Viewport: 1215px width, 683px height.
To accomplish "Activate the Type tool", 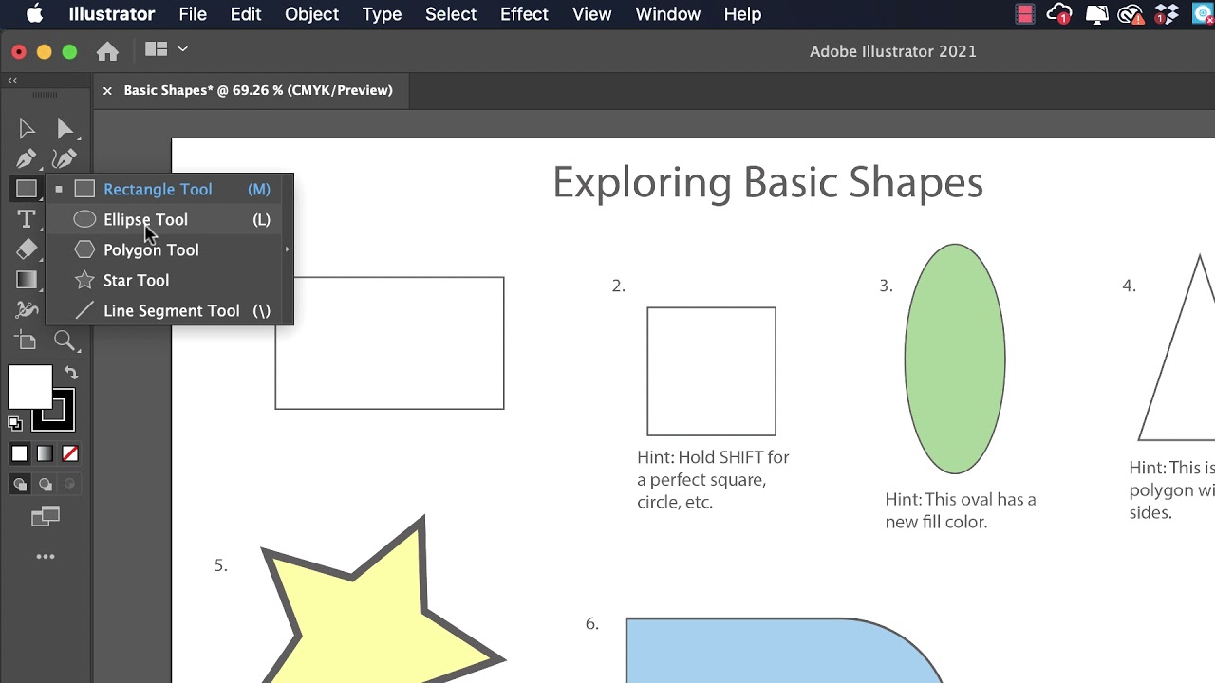I will pos(27,219).
